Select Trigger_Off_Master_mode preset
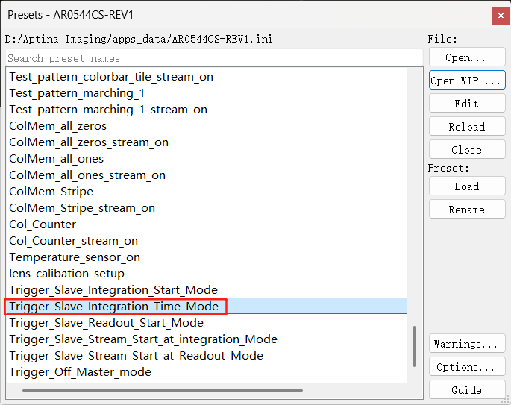This screenshot has width=511, height=405. [x=81, y=372]
